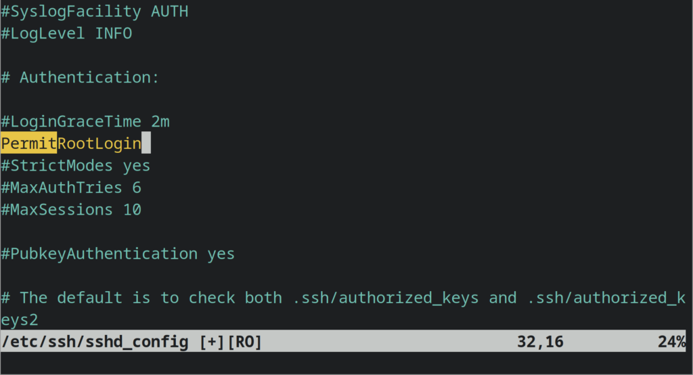Click the # Authentication: comment
The image size is (693, 375).
click(x=80, y=77)
